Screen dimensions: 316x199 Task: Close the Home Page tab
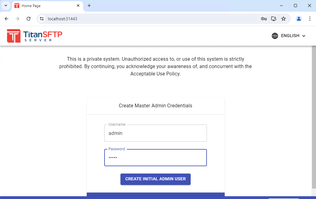[x=78, y=6]
